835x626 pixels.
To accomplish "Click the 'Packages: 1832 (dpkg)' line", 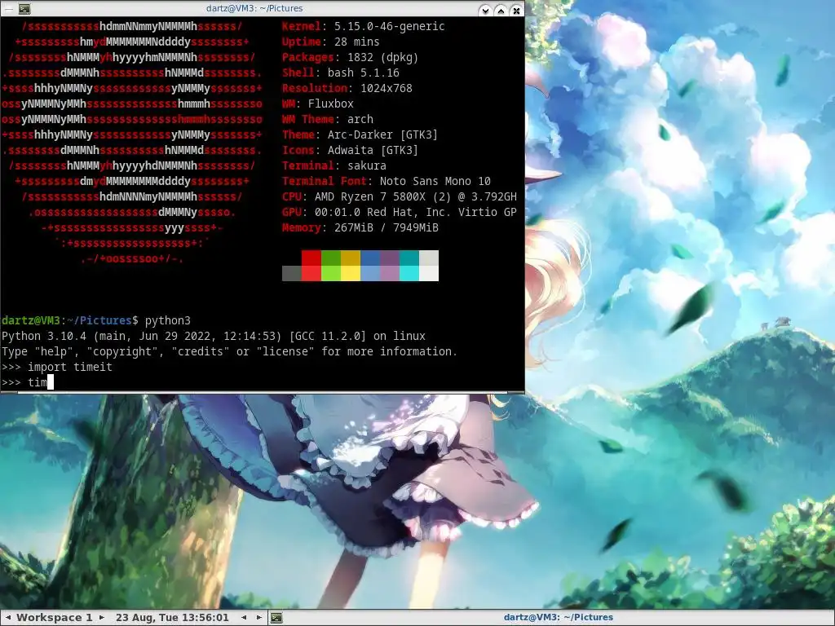I will pos(351,57).
